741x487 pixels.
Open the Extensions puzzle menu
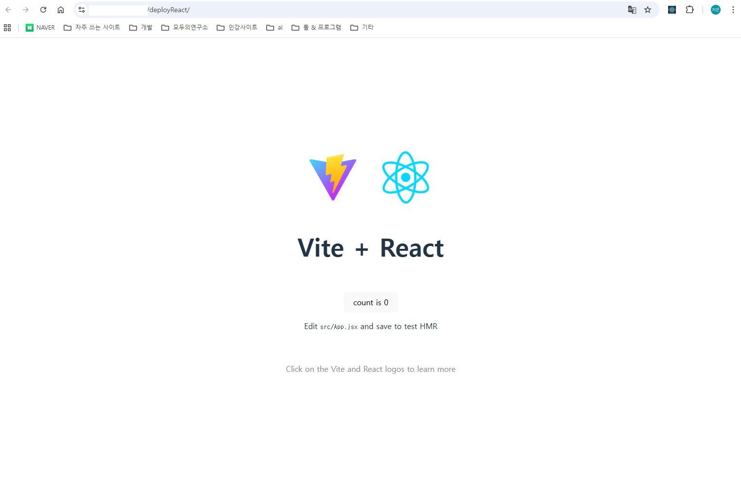click(x=689, y=10)
